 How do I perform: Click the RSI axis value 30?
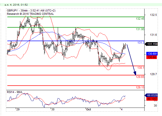pos(155,106)
